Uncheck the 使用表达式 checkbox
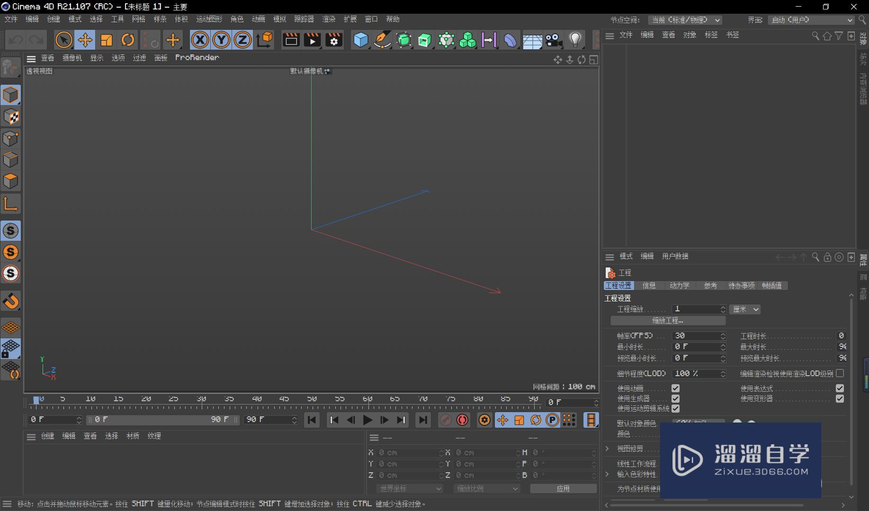Screen dimensions: 869x511 click(x=840, y=388)
